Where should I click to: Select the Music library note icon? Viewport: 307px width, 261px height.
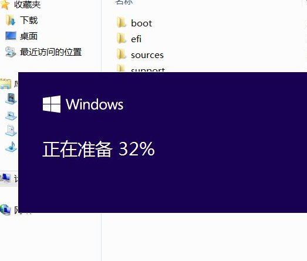click(x=12, y=147)
